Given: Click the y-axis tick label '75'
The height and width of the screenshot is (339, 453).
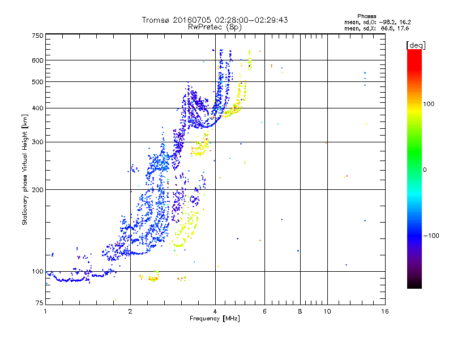Looking at the screenshot, I should pos(40,303).
